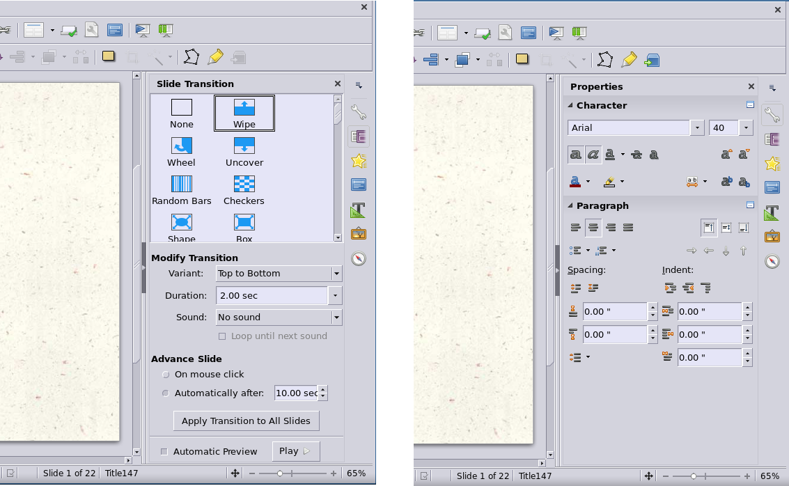
Task: Click Decrease Font Size icon
Action: coord(744,155)
